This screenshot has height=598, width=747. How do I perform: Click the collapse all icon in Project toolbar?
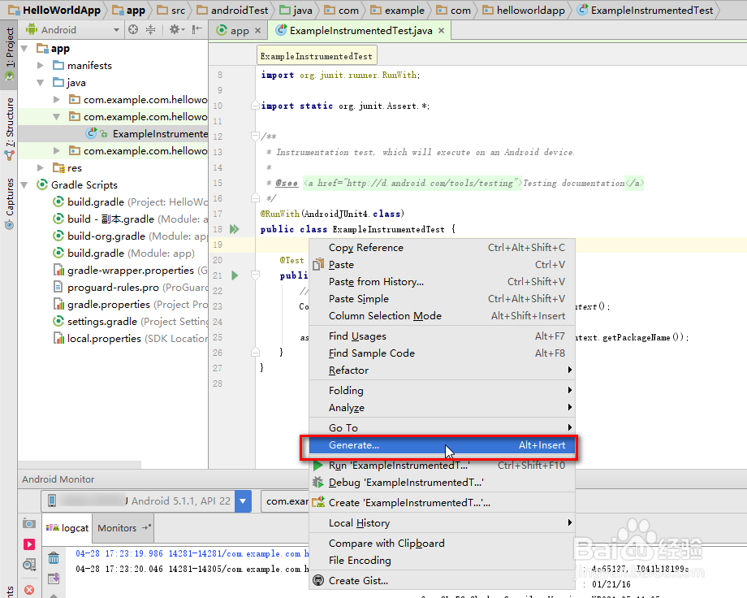click(x=150, y=29)
